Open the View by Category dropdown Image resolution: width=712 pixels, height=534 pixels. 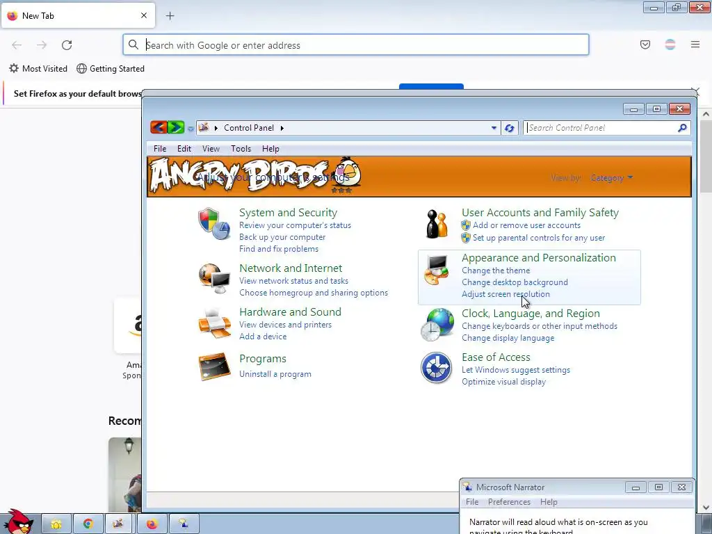[611, 178]
